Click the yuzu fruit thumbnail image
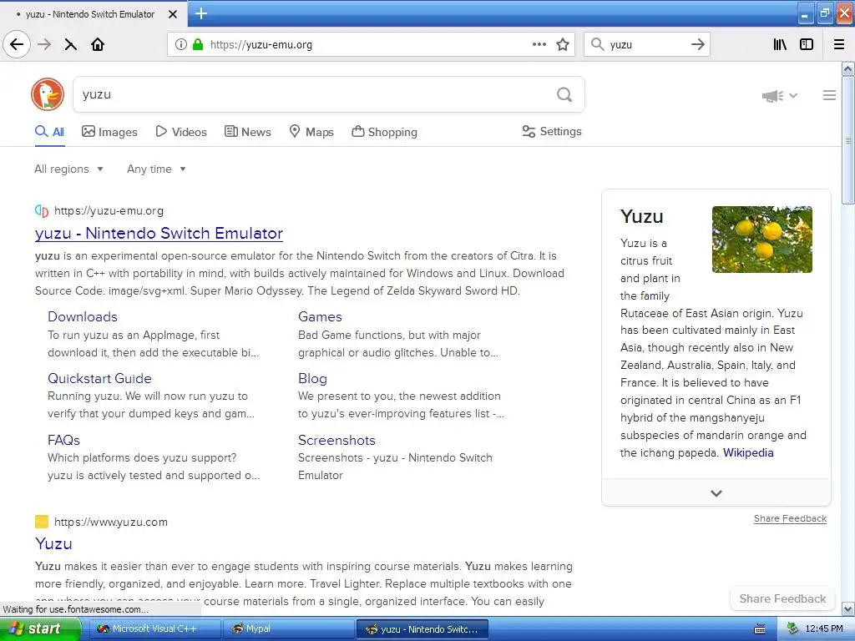Screen dimensions: 855x641 761,240
